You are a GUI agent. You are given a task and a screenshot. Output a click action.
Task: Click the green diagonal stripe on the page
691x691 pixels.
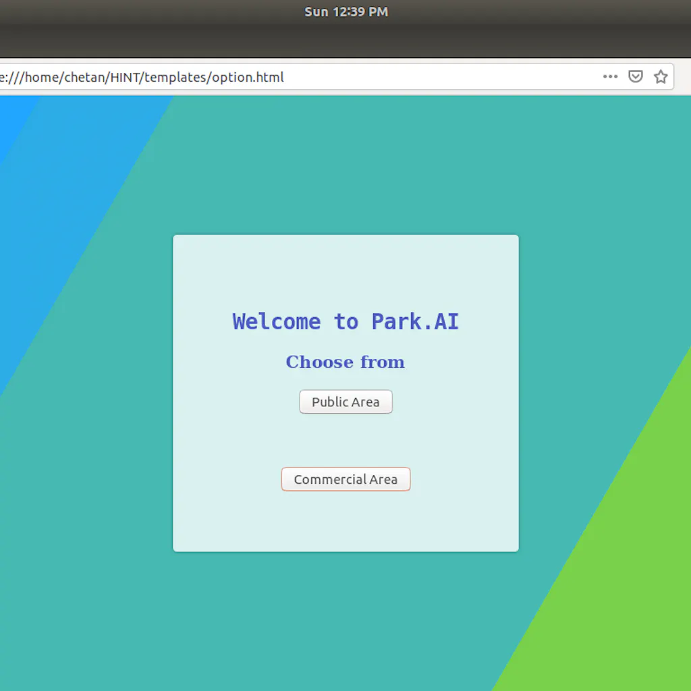click(x=607, y=641)
